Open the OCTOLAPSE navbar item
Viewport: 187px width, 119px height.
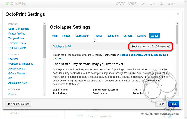point(126,4)
